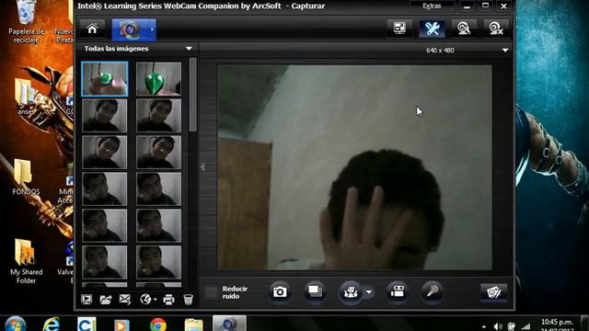Open webcam settings wrench icon
589x331 pixels.
tap(432, 29)
